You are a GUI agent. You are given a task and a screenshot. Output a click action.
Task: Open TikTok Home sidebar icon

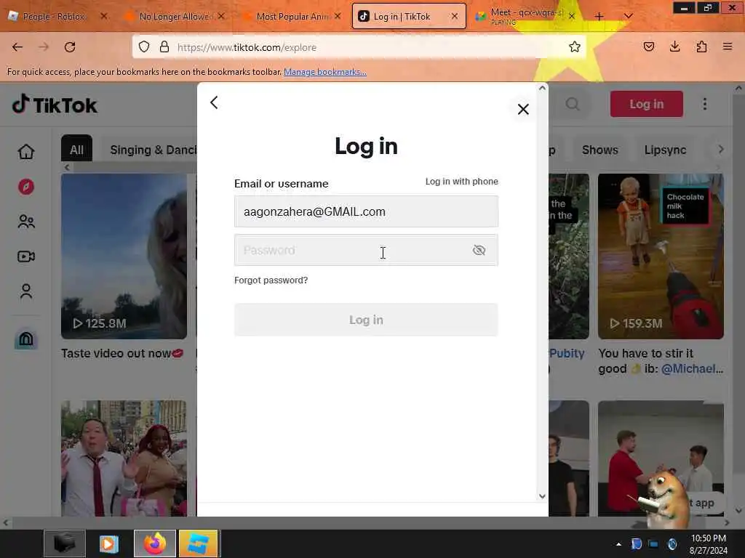26,152
